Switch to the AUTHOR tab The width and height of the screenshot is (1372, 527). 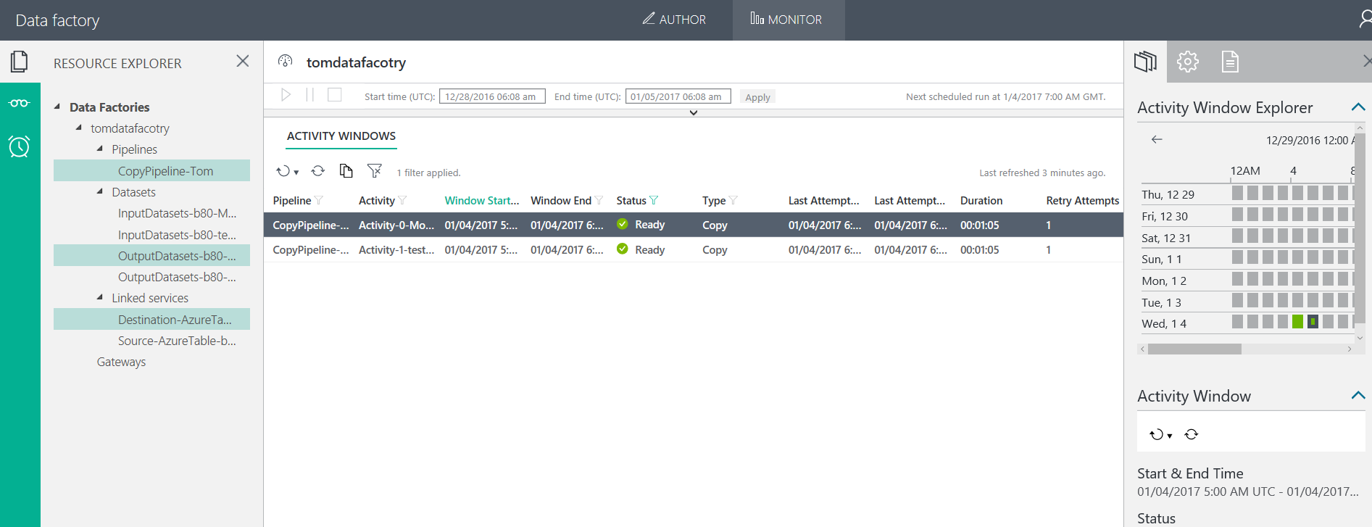coord(674,20)
